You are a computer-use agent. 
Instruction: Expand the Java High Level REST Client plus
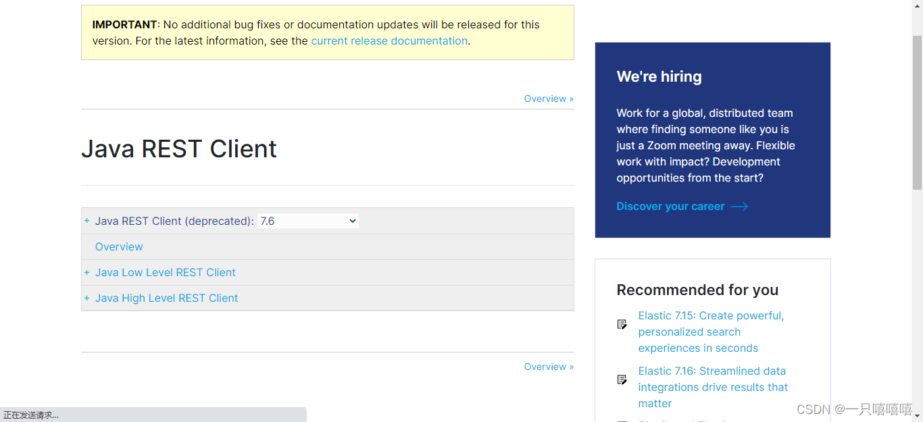[x=86, y=298]
